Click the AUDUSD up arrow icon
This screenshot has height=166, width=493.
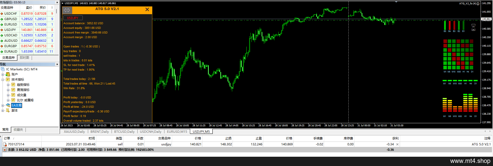click(x=2, y=41)
